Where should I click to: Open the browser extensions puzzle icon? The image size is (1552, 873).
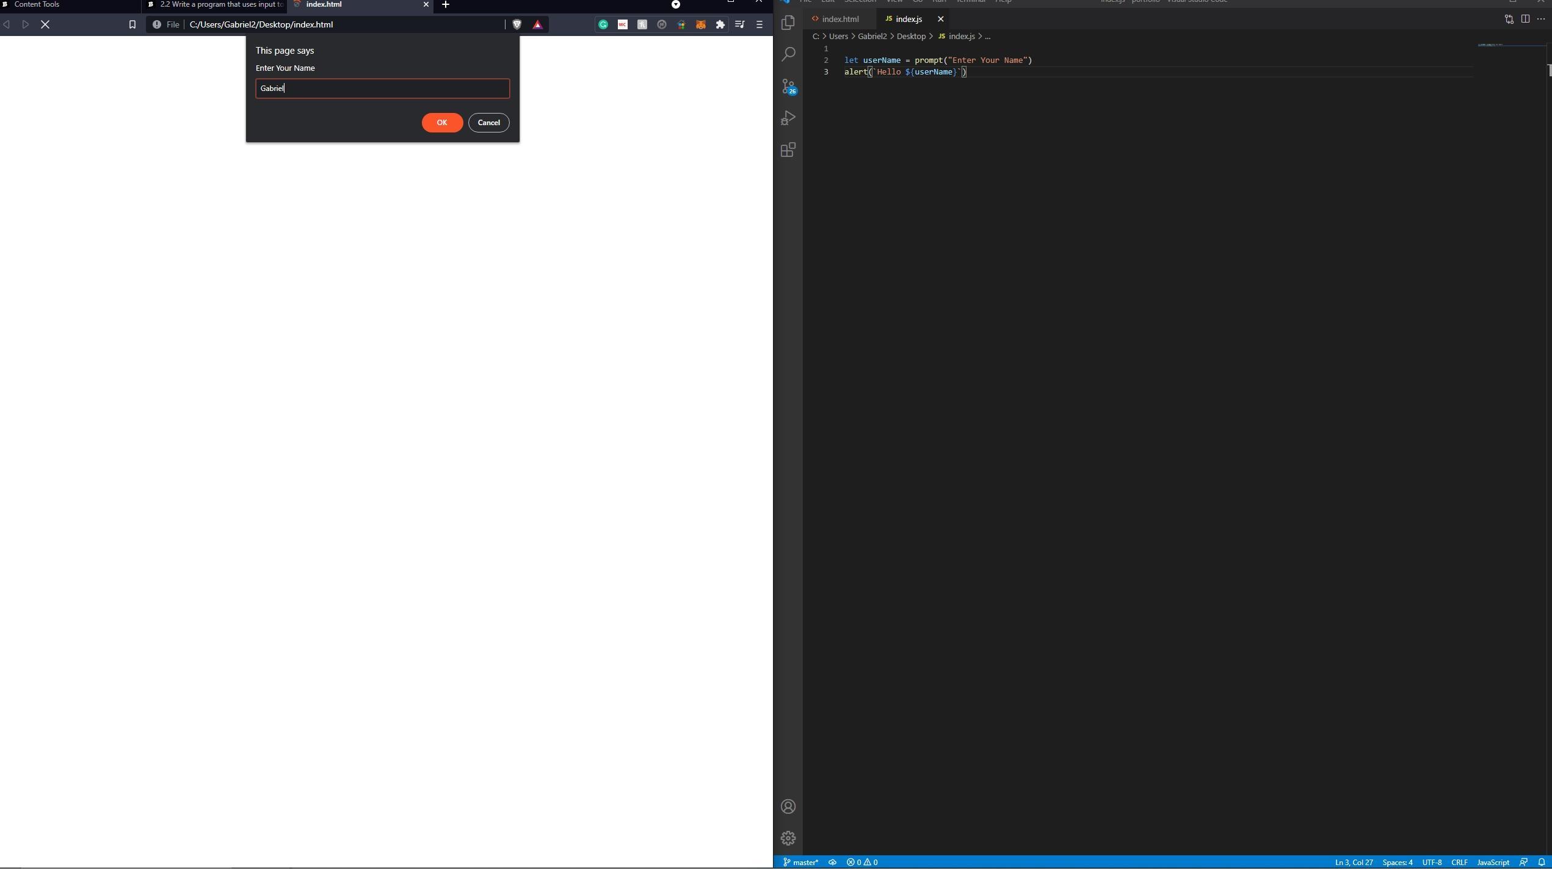720,24
